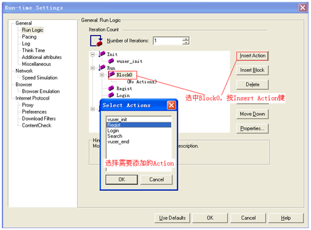The height and width of the screenshot is (230, 311).
Task: Confirm Select Actions dialog with OK
Action: 121,180
